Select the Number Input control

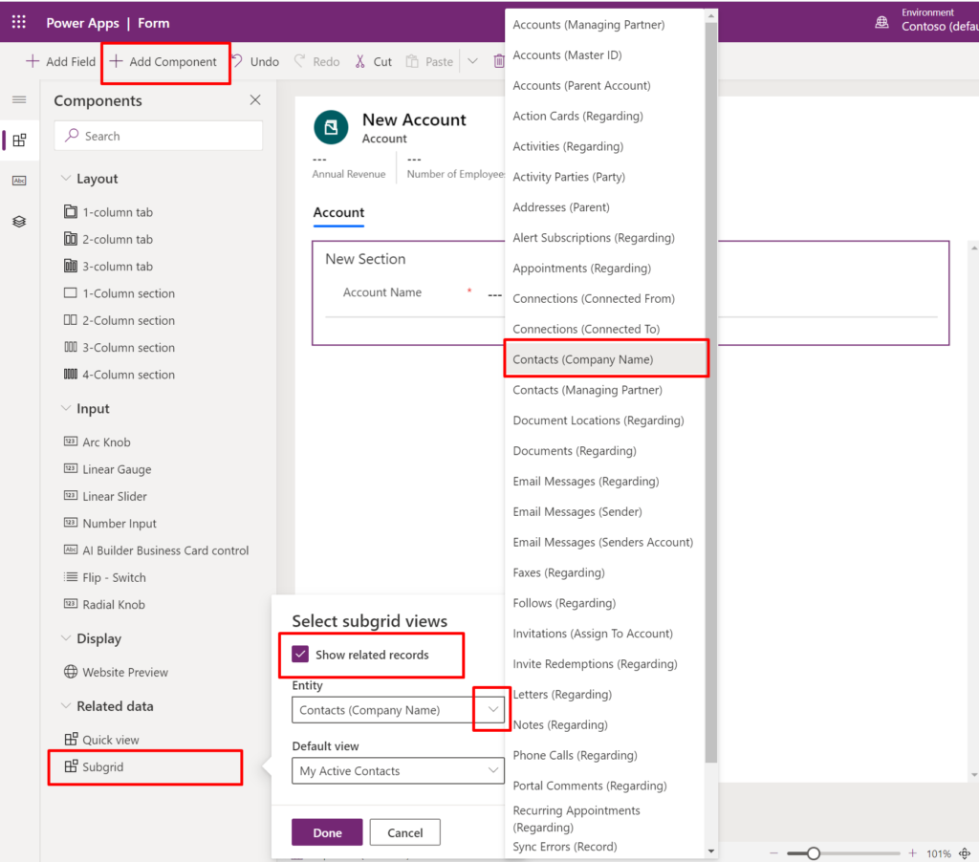(x=110, y=523)
